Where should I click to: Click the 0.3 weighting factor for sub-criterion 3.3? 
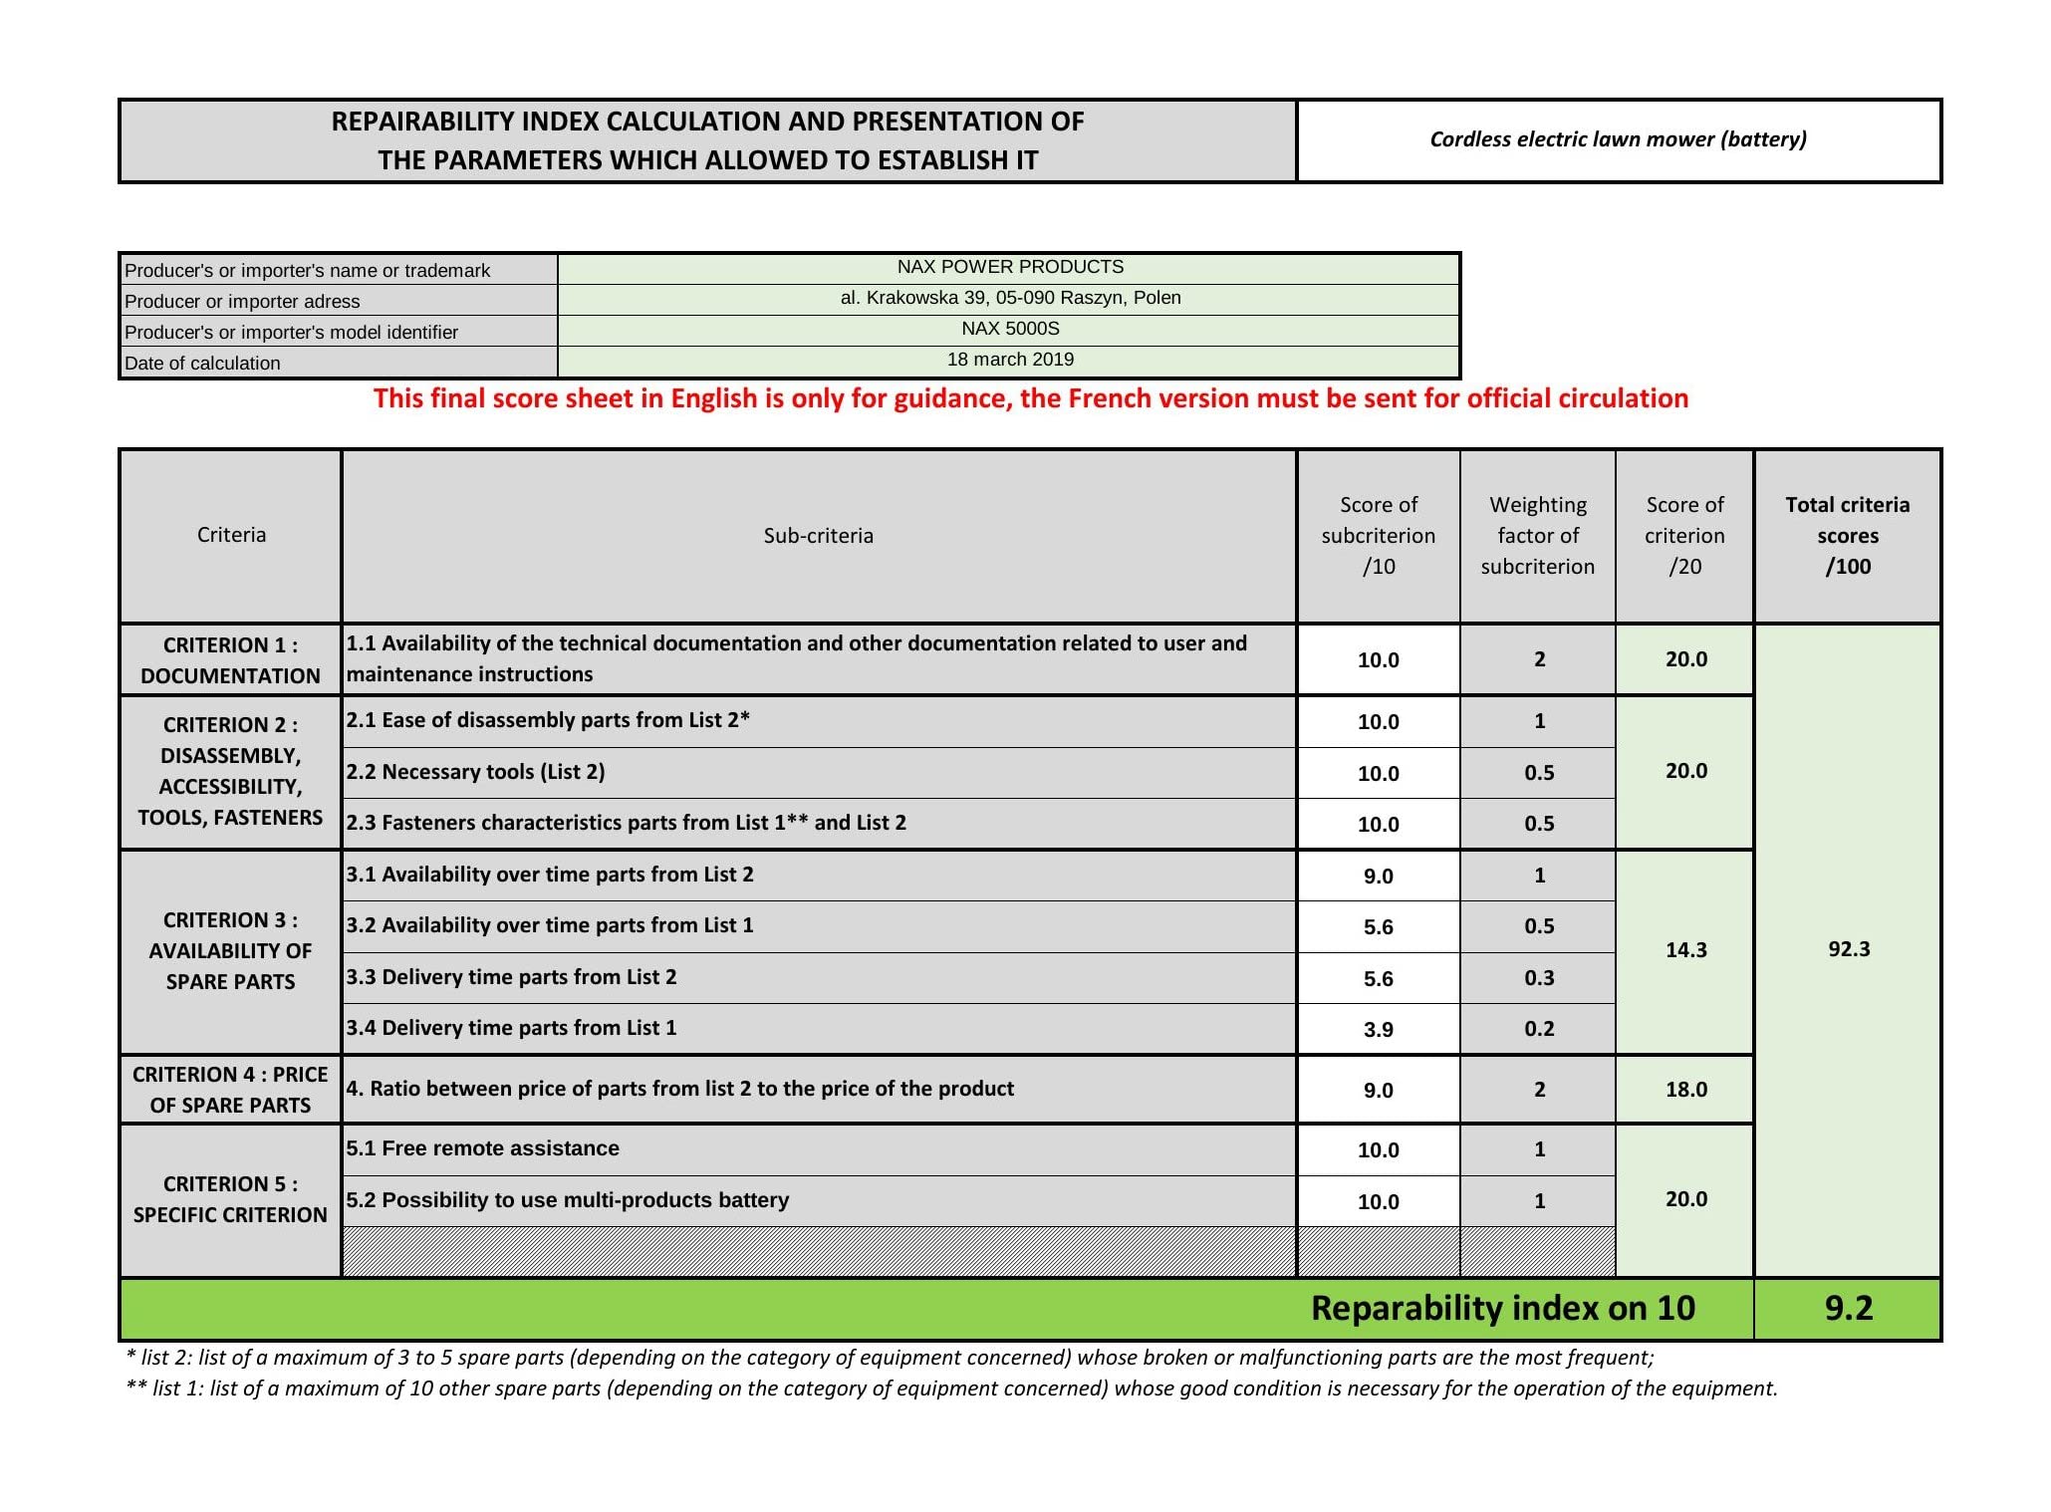pyautogui.click(x=1538, y=978)
